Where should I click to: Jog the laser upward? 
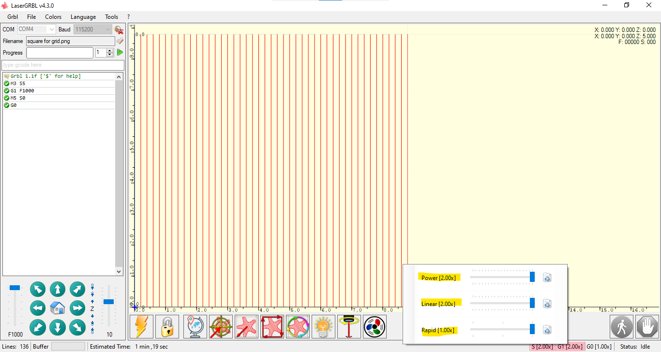coord(58,289)
